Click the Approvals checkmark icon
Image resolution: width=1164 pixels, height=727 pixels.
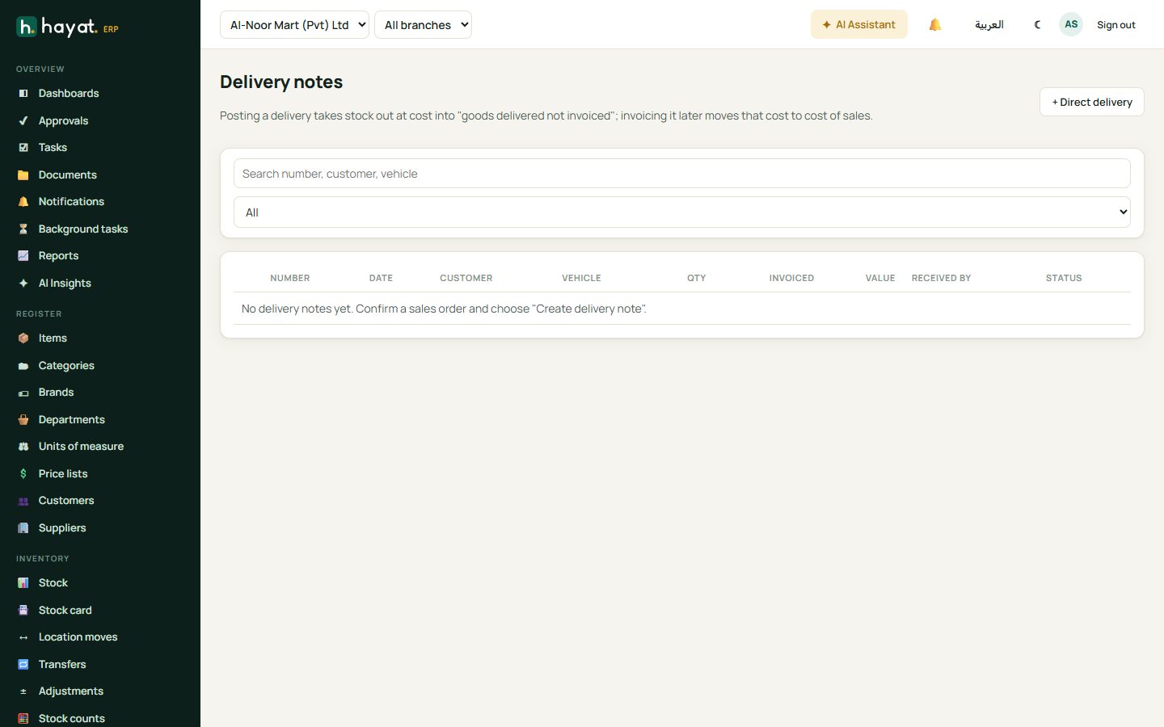23,121
